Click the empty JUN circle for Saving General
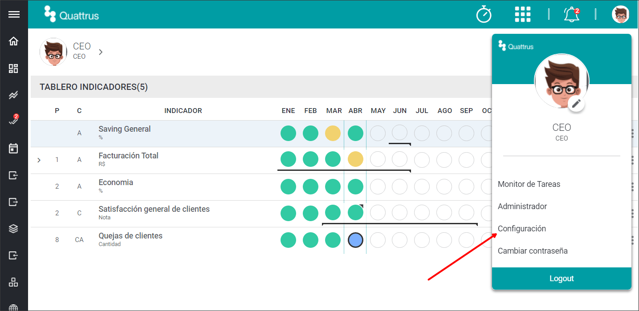This screenshot has height=311, width=639. pyautogui.click(x=400, y=133)
